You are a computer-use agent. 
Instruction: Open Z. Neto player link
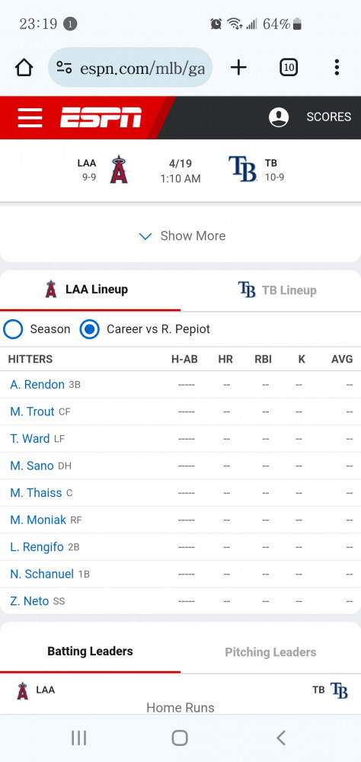[x=30, y=601]
